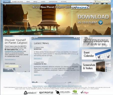
Task: Click read more under Content list VU 10.0
Action: pyautogui.click(x=38, y=75)
